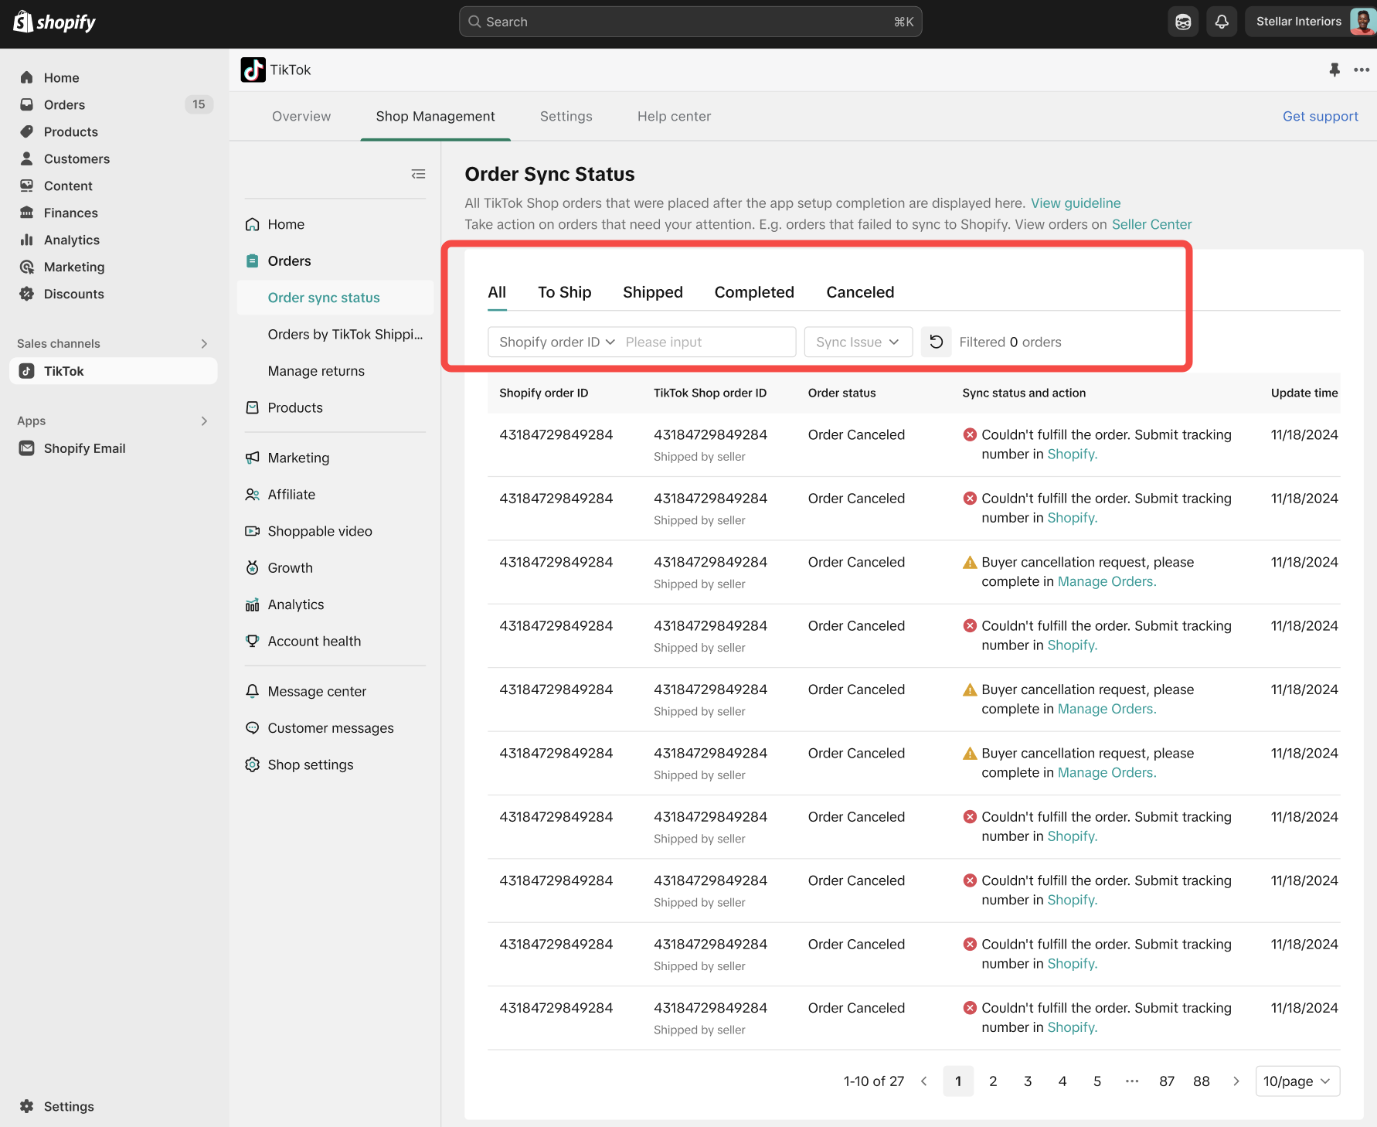Switch to the Overview tab

pos(301,116)
